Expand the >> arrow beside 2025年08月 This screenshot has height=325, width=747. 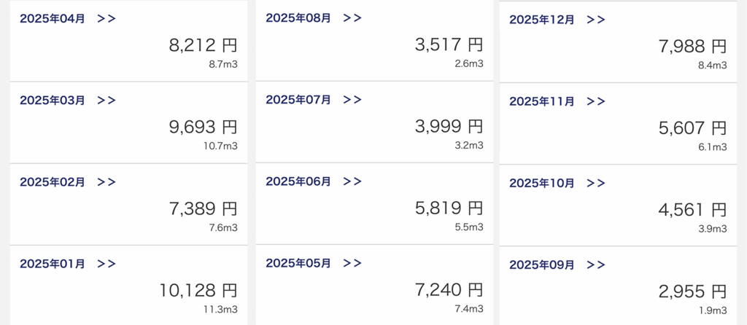pyautogui.click(x=352, y=18)
